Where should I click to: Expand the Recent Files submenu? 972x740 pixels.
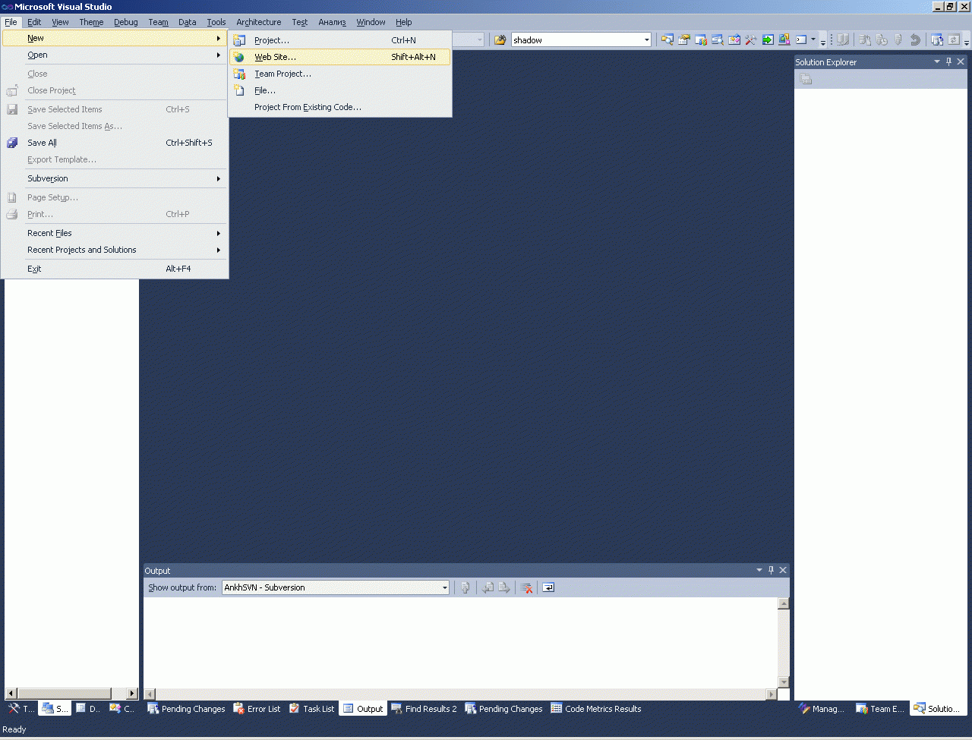click(115, 233)
